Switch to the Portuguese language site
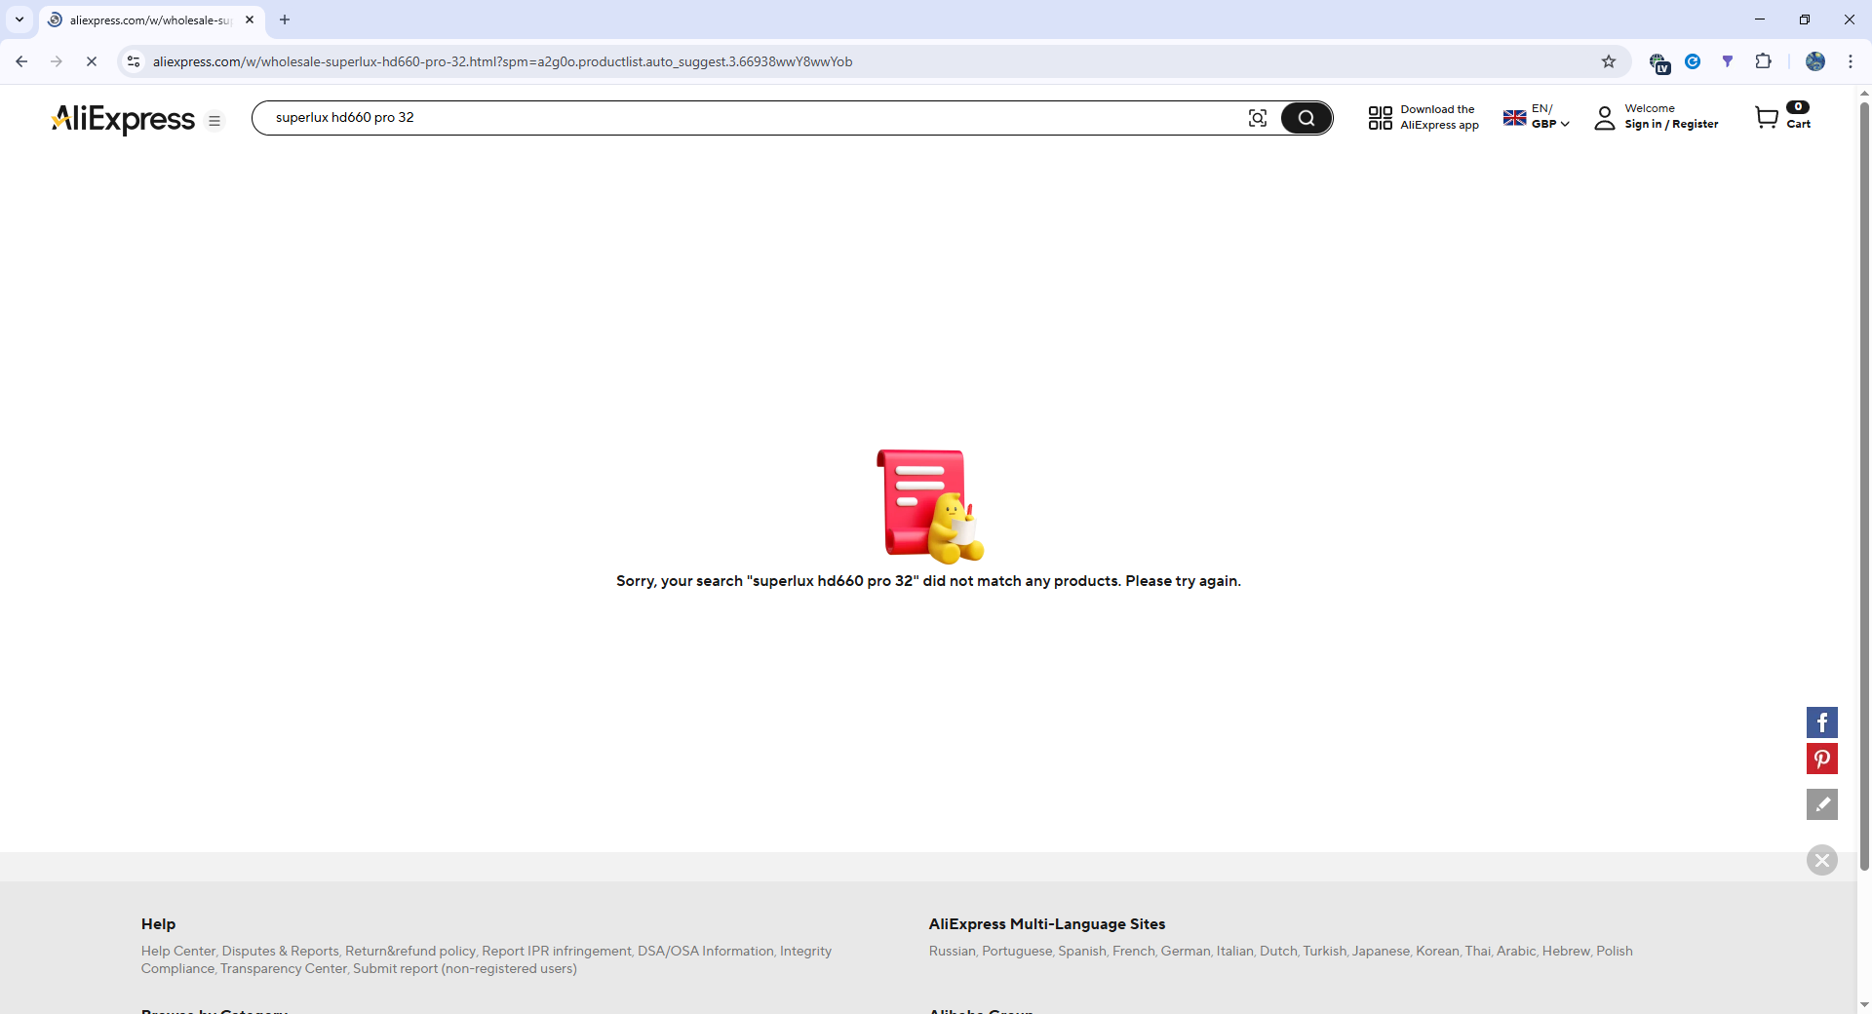 tap(1017, 951)
